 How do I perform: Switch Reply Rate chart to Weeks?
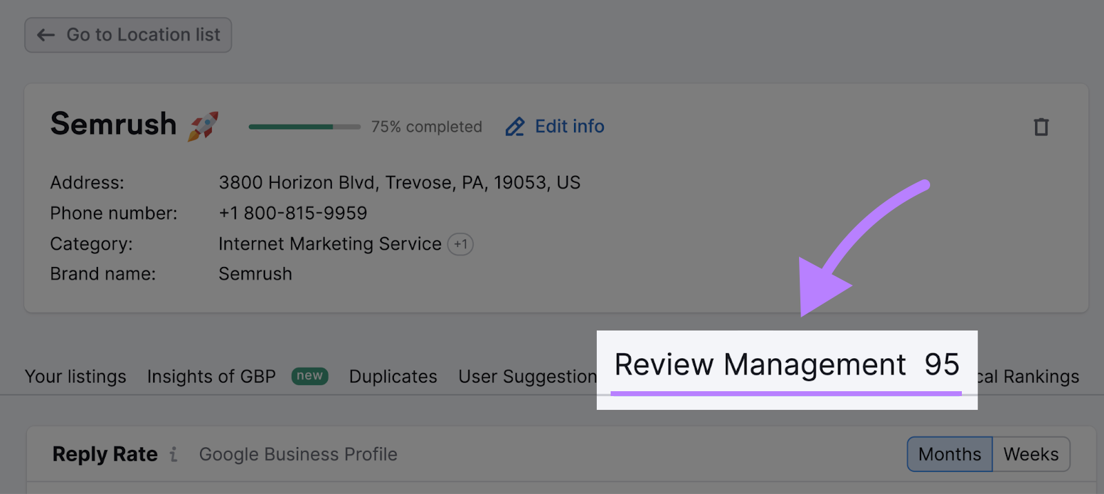[x=1031, y=455]
